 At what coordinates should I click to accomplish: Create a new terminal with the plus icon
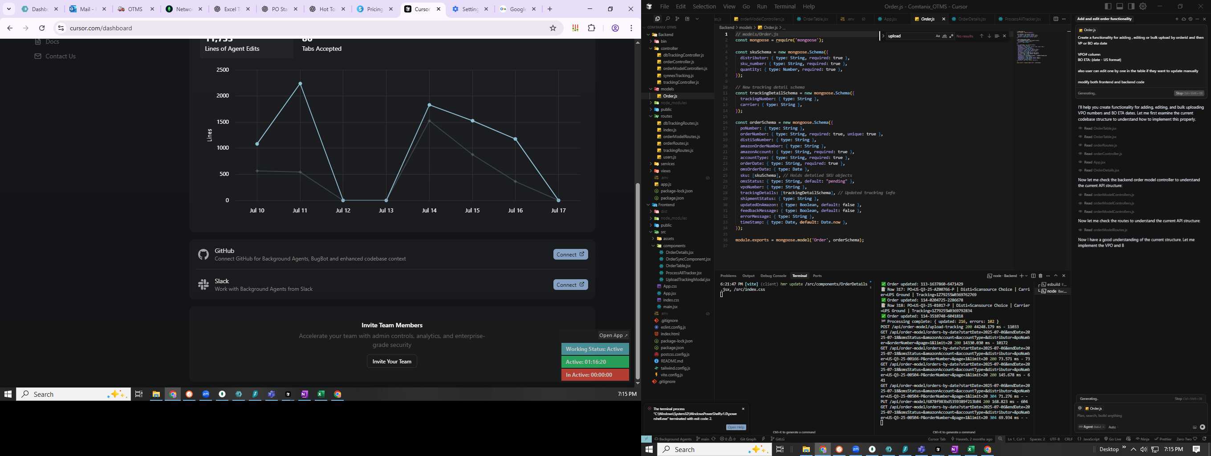1020,276
